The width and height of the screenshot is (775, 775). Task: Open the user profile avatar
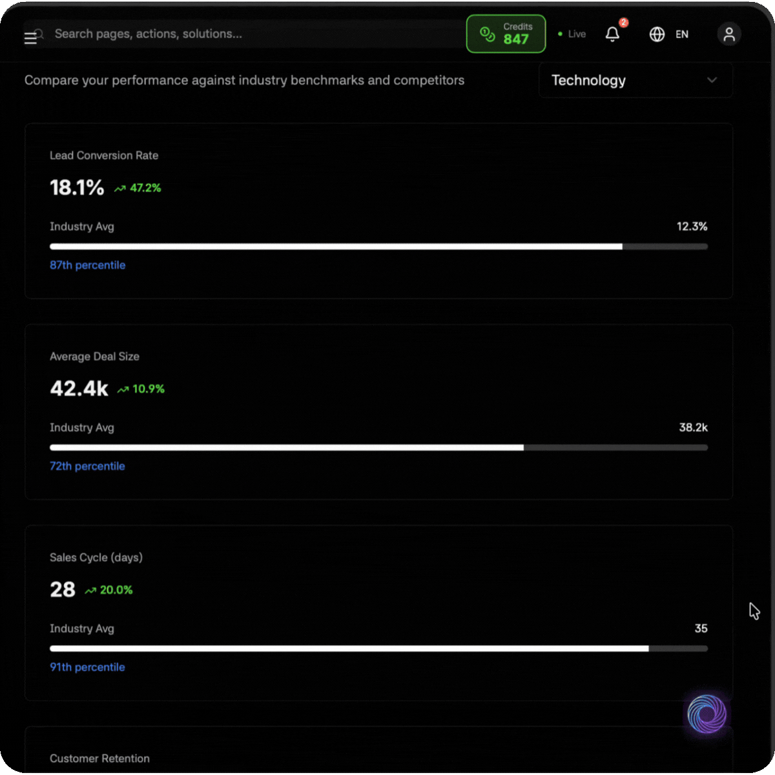pos(728,34)
